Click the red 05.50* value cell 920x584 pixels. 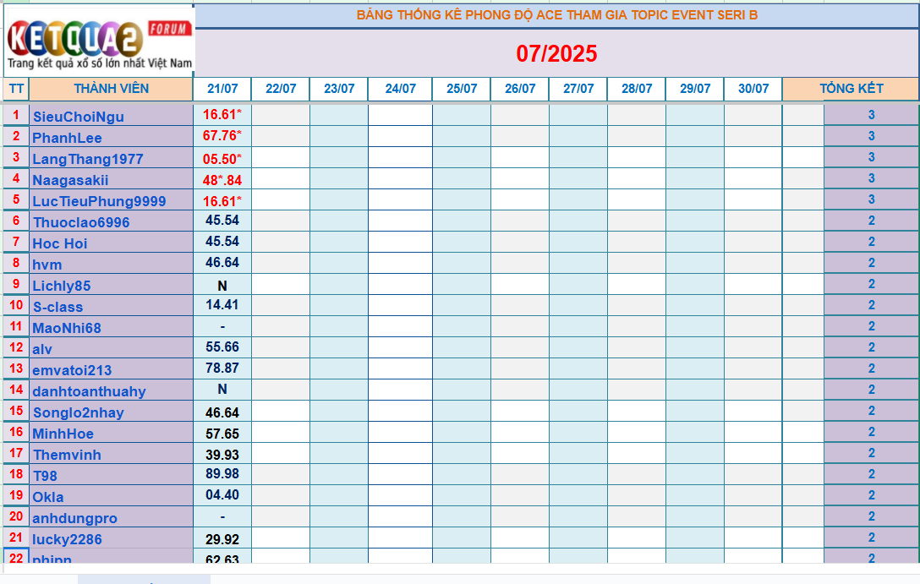click(222, 157)
